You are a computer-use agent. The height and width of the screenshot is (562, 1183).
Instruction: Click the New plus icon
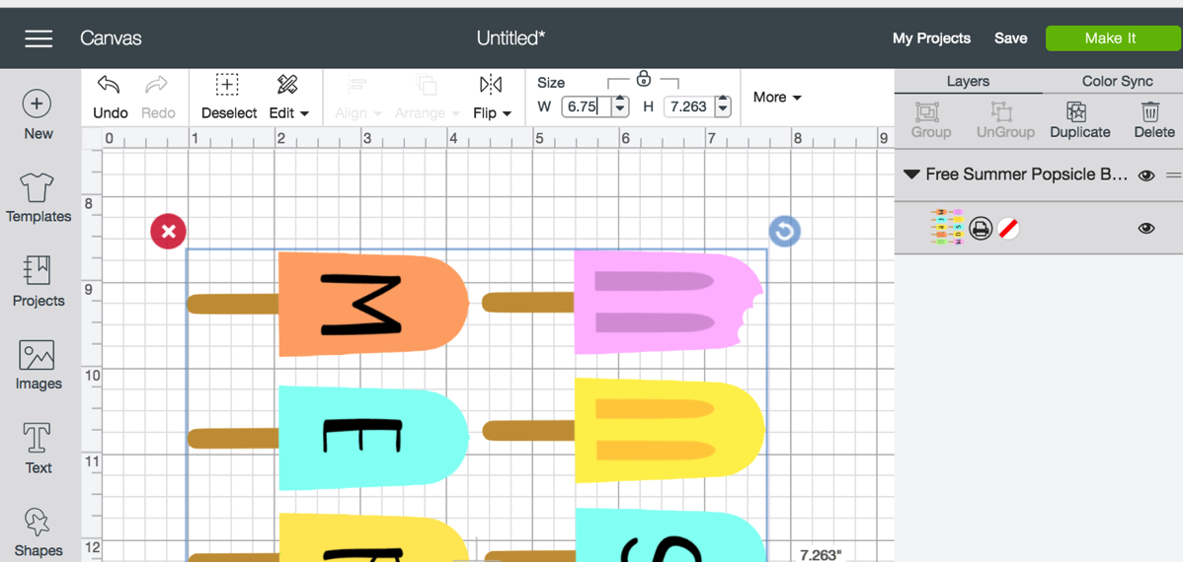pyautogui.click(x=38, y=104)
